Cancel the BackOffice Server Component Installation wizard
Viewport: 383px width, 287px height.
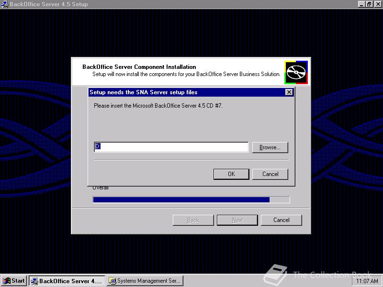pos(282,220)
